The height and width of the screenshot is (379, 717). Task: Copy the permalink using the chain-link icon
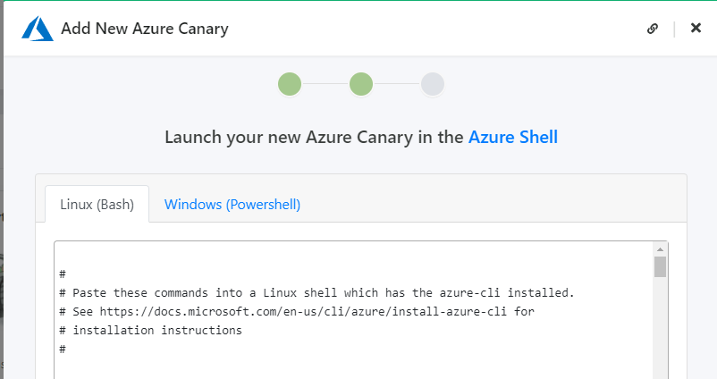[653, 28]
